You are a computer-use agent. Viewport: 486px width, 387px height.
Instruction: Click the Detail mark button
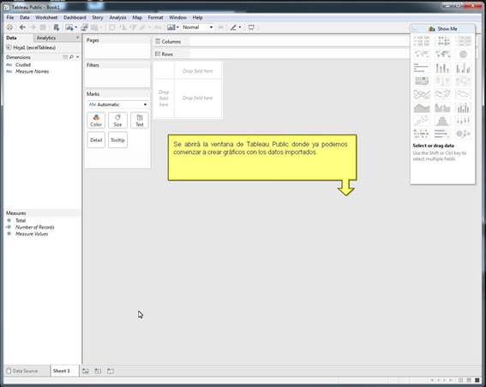(x=96, y=140)
